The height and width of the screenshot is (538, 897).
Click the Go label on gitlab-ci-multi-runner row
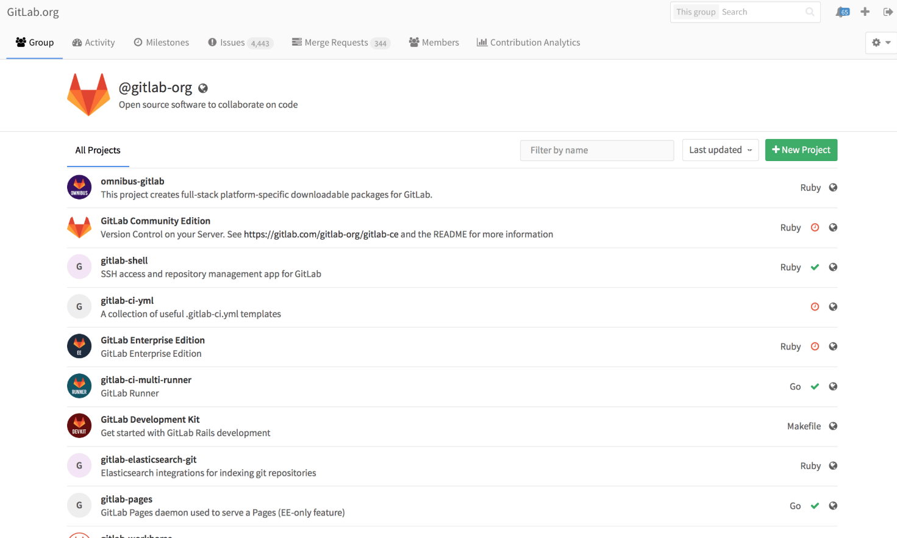coord(795,387)
